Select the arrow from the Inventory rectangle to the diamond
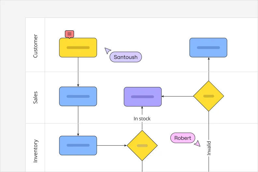 click(x=112, y=145)
